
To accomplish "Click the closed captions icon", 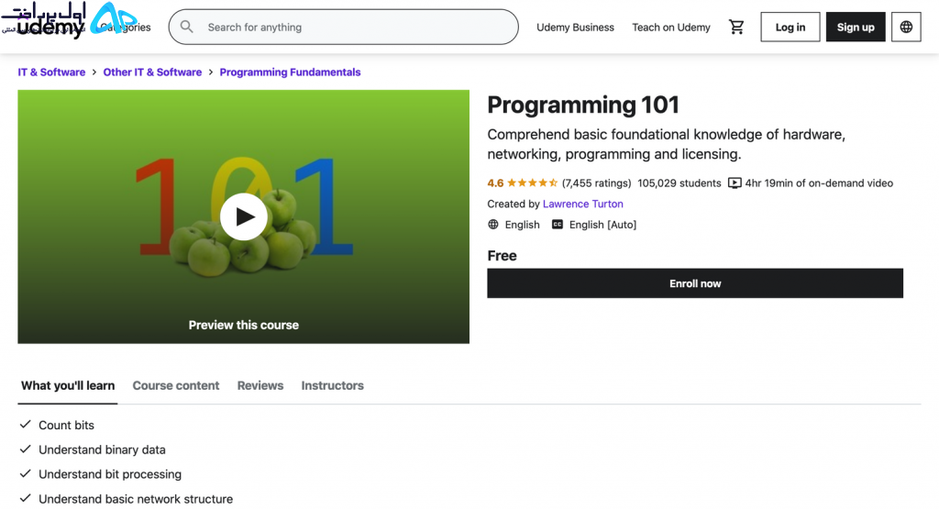I will 558,225.
